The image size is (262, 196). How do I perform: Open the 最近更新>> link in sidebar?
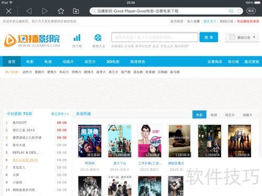pyautogui.click(x=60, y=114)
